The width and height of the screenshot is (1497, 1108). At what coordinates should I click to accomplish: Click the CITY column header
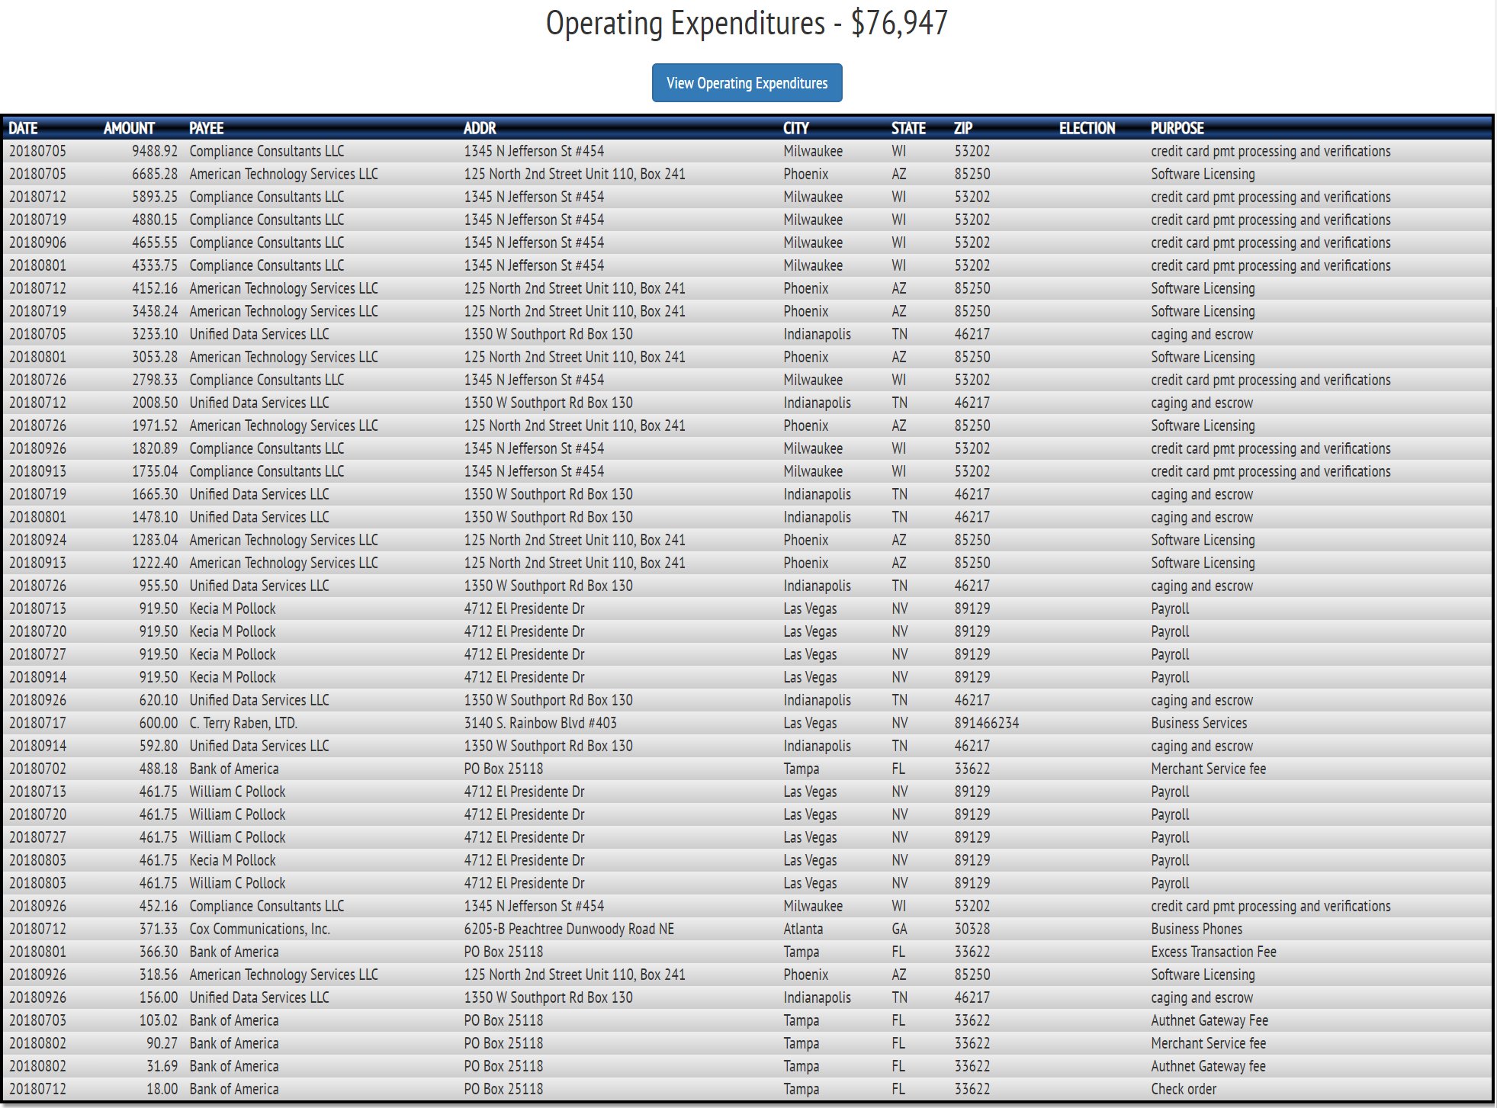pos(796,128)
